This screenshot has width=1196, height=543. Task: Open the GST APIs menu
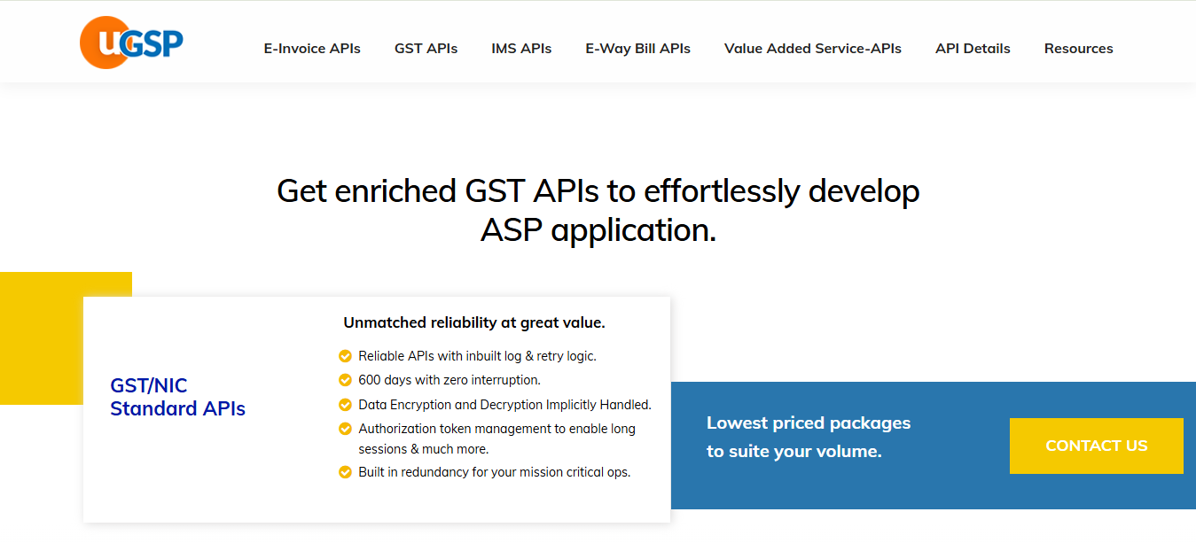[426, 49]
